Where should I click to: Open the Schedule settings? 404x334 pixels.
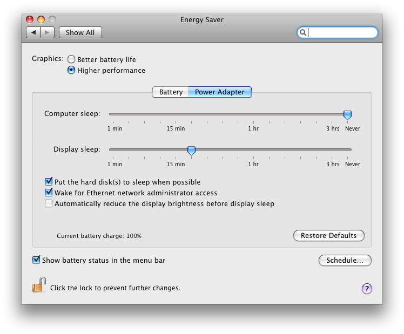[345, 260]
